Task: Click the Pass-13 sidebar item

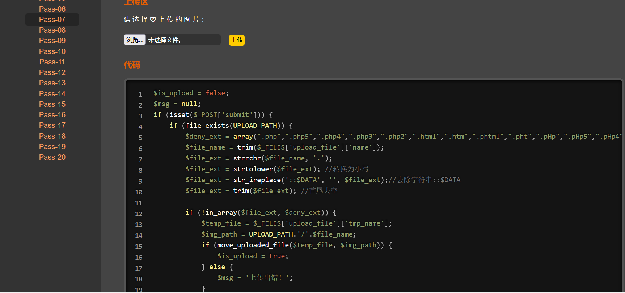Action: tap(52, 83)
